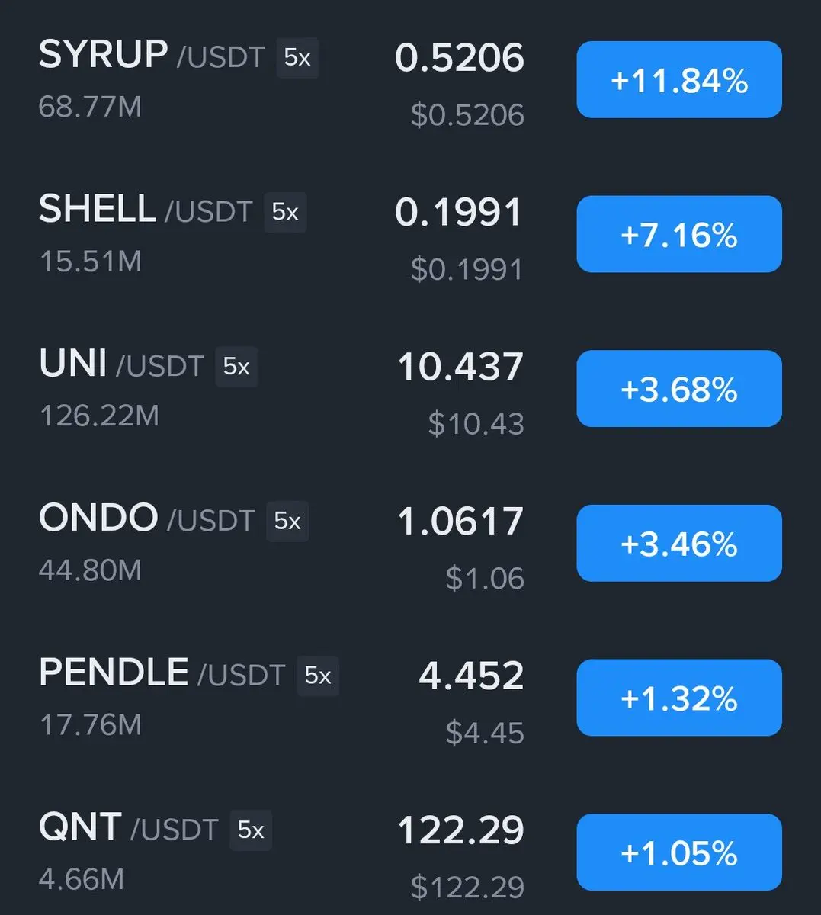Screen dimensions: 821x915
Task: Select the 5x leverage badge next to QNT
Action: tap(251, 830)
